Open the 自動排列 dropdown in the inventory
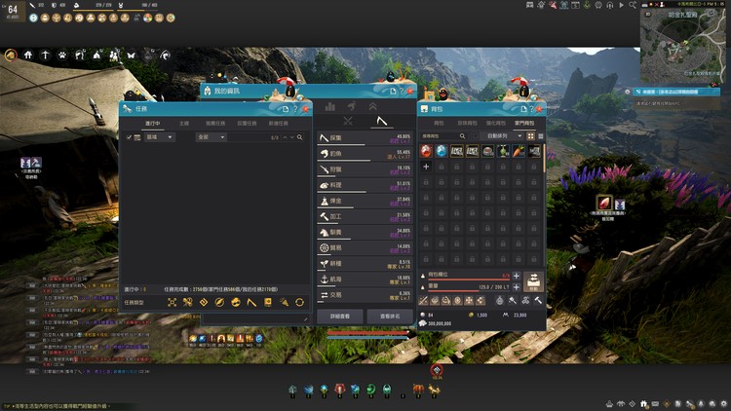 [502, 136]
